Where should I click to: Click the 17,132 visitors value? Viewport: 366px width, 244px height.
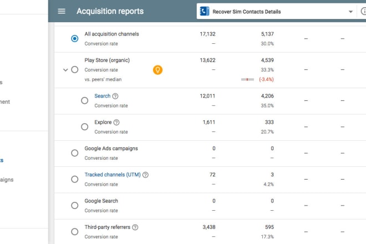[x=207, y=34]
